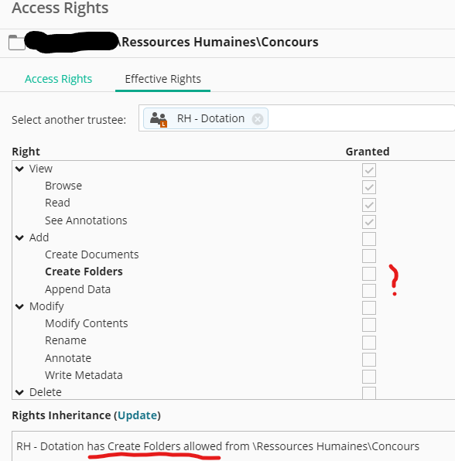Collapse the Delete rights group
The height and width of the screenshot is (461, 455).
coord(19,392)
